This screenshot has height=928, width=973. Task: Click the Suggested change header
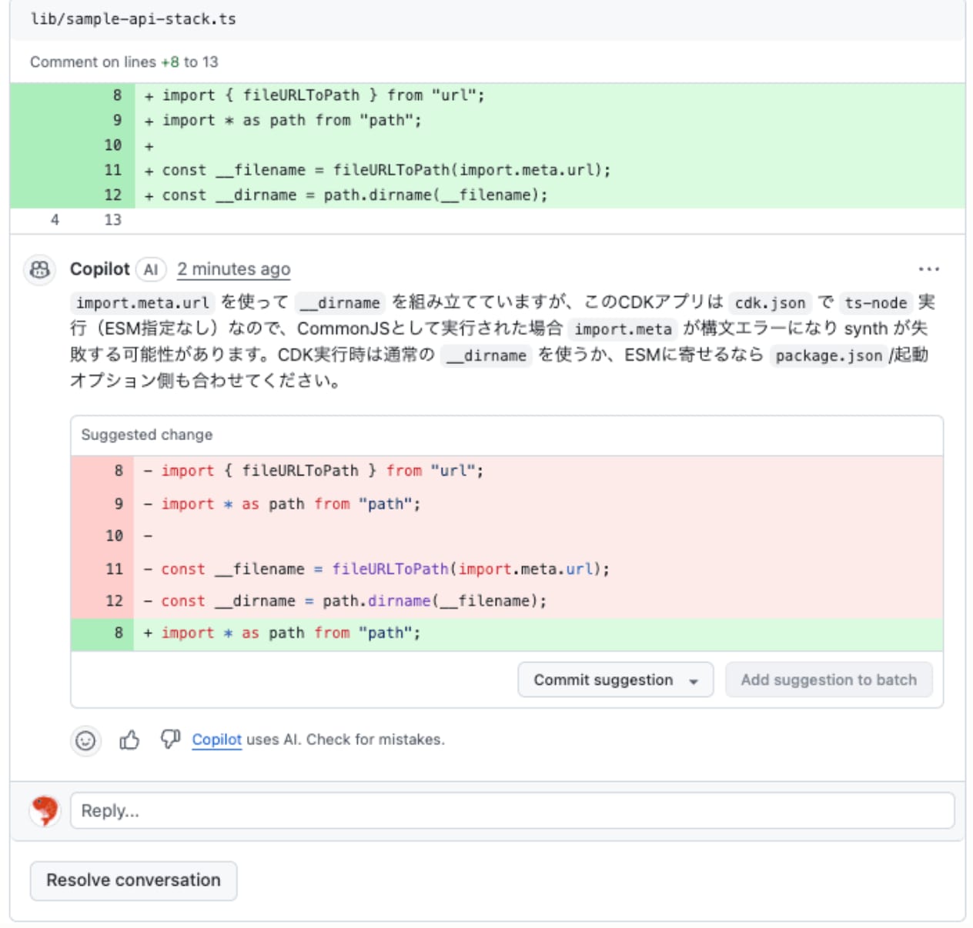[x=147, y=435]
